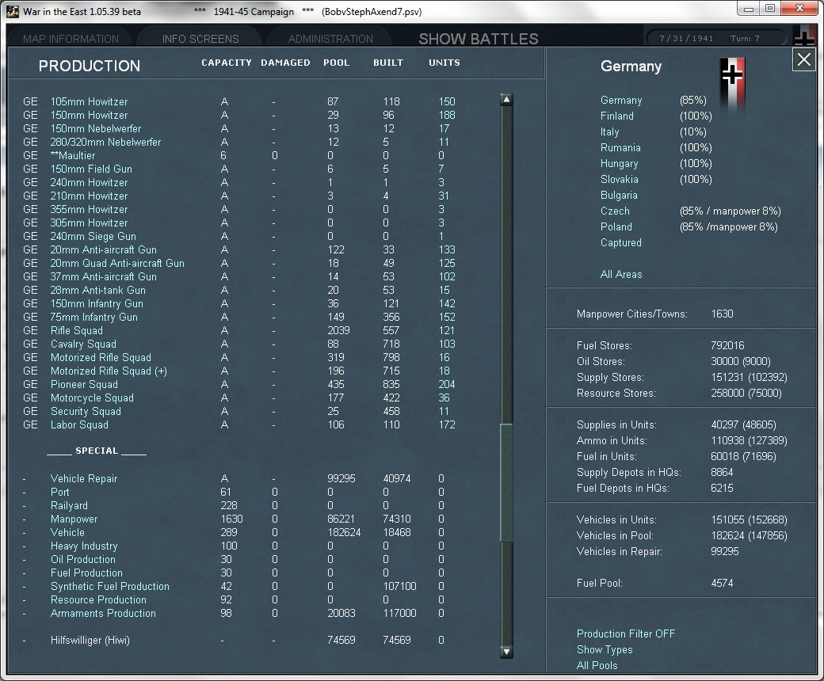Select Bulgaria in the country list

(x=619, y=196)
